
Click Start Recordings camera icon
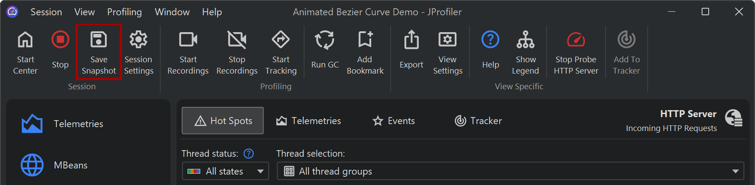(x=188, y=40)
